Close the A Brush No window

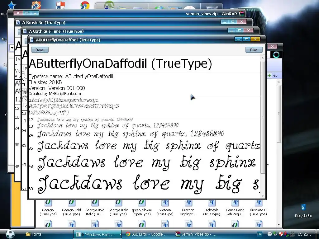coord(242,21)
